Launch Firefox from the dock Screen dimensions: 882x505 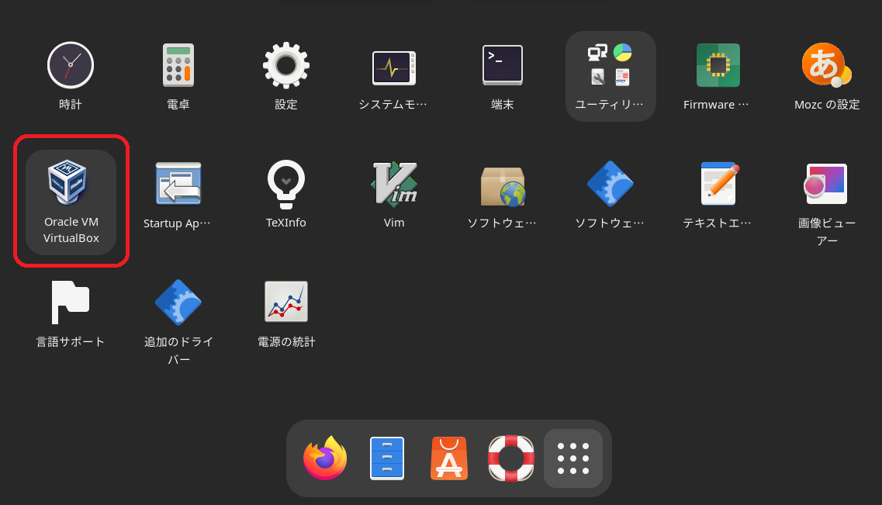click(325, 458)
